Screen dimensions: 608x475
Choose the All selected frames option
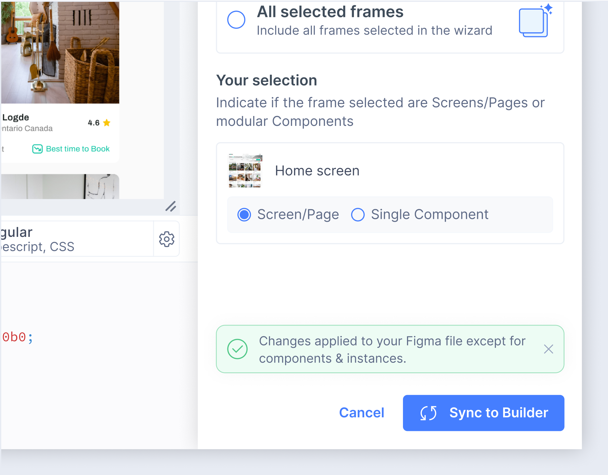(x=236, y=20)
